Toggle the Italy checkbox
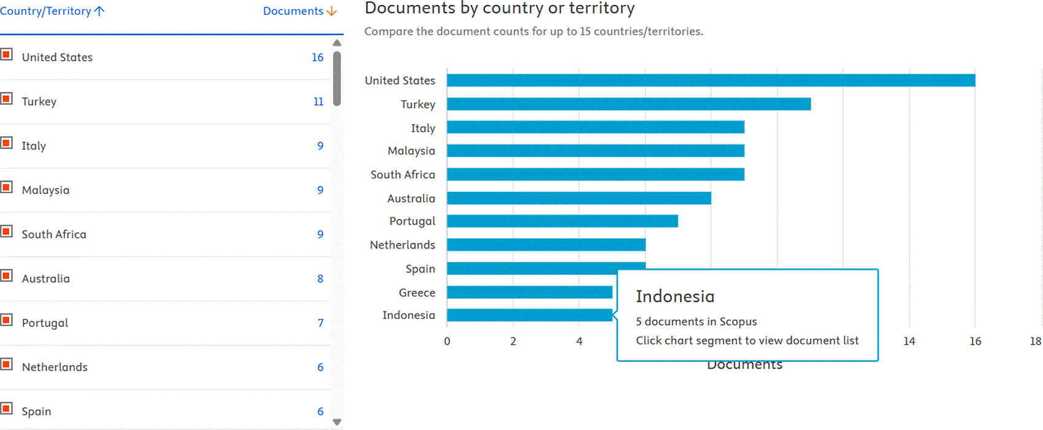Screen dimensions: 1043x430 (7, 143)
